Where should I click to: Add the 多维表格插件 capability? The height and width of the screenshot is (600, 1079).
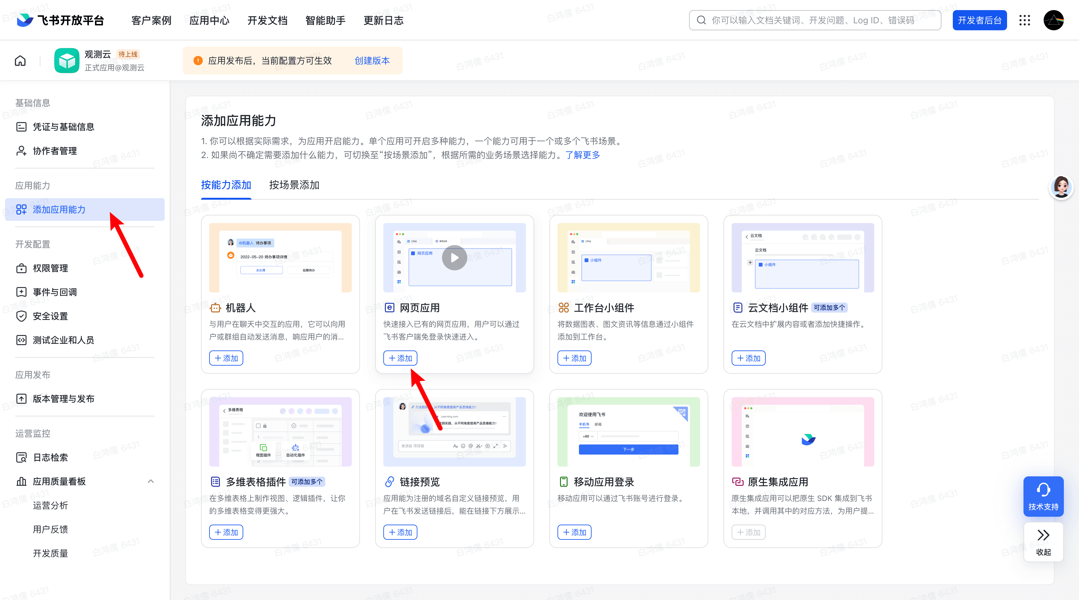tap(226, 532)
